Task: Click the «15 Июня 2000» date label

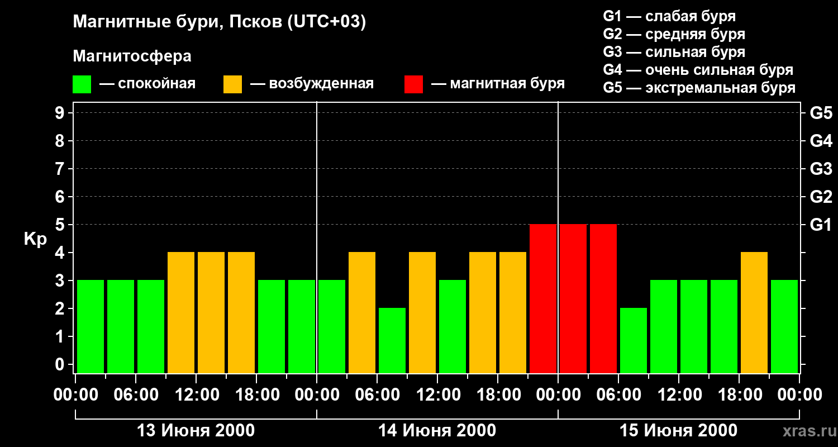Action: (x=679, y=431)
